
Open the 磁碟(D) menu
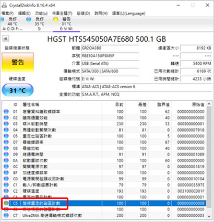coord(84,14)
